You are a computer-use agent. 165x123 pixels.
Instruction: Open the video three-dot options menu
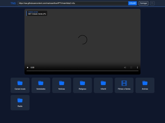coord(137,67)
